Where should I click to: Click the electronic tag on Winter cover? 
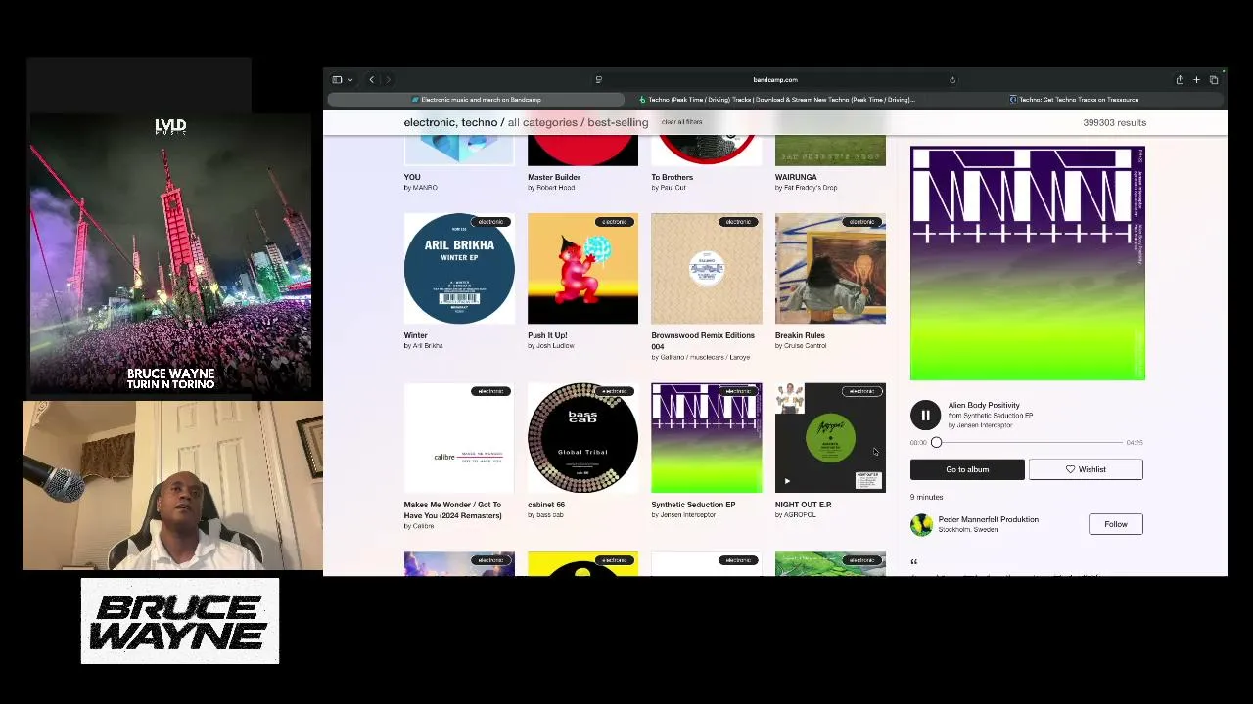point(490,222)
